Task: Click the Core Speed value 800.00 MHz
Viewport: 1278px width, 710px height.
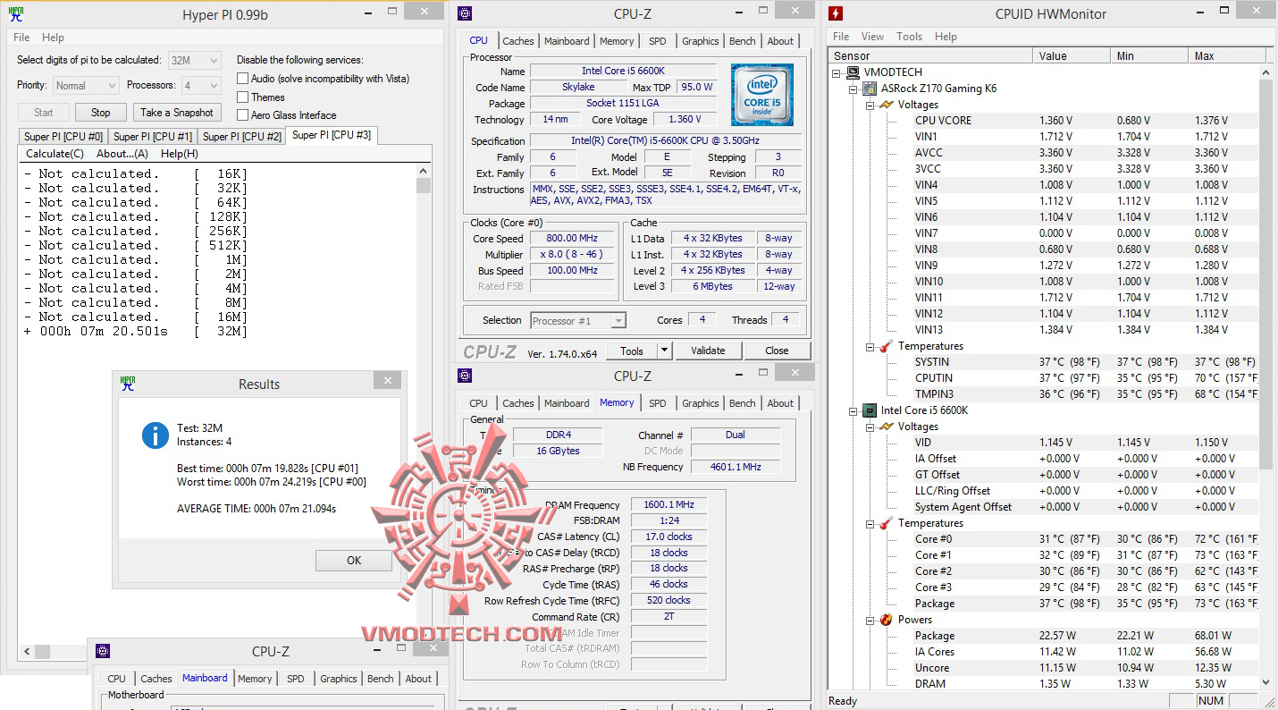Action: [x=573, y=238]
